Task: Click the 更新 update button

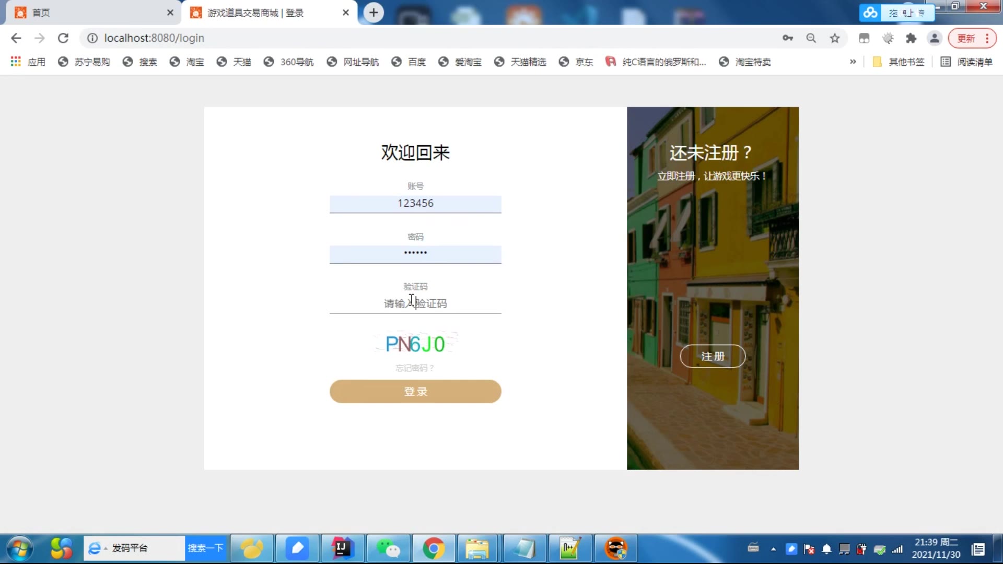Action: (966, 38)
